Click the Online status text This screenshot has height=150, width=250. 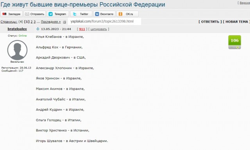click(x=23, y=36)
